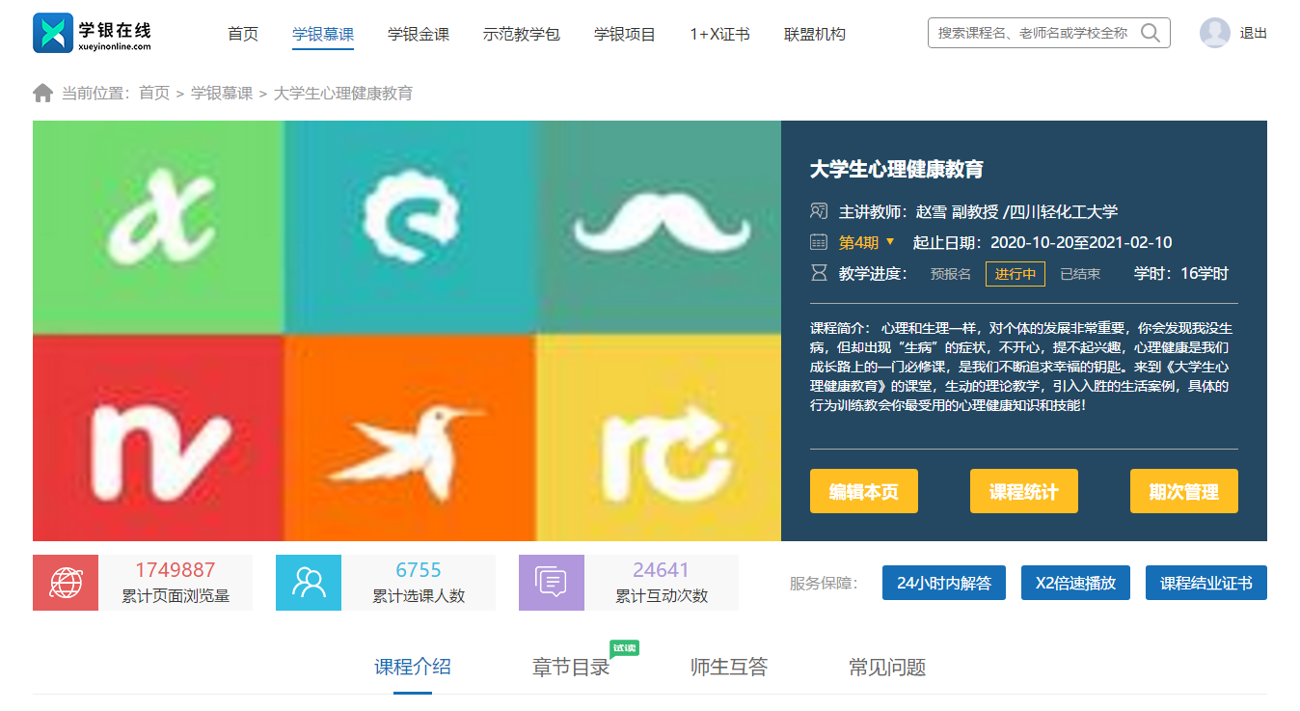Switch to the 课程介绍 tab
This screenshot has width=1300, height=711.
pos(413,667)
